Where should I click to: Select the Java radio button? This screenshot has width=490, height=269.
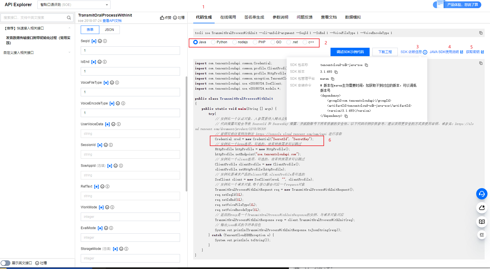click(x=195, y=42)
